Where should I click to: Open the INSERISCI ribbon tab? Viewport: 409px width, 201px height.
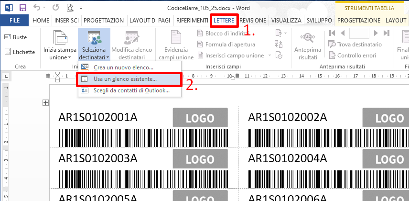pyautogui.click(x=67, y=21)
